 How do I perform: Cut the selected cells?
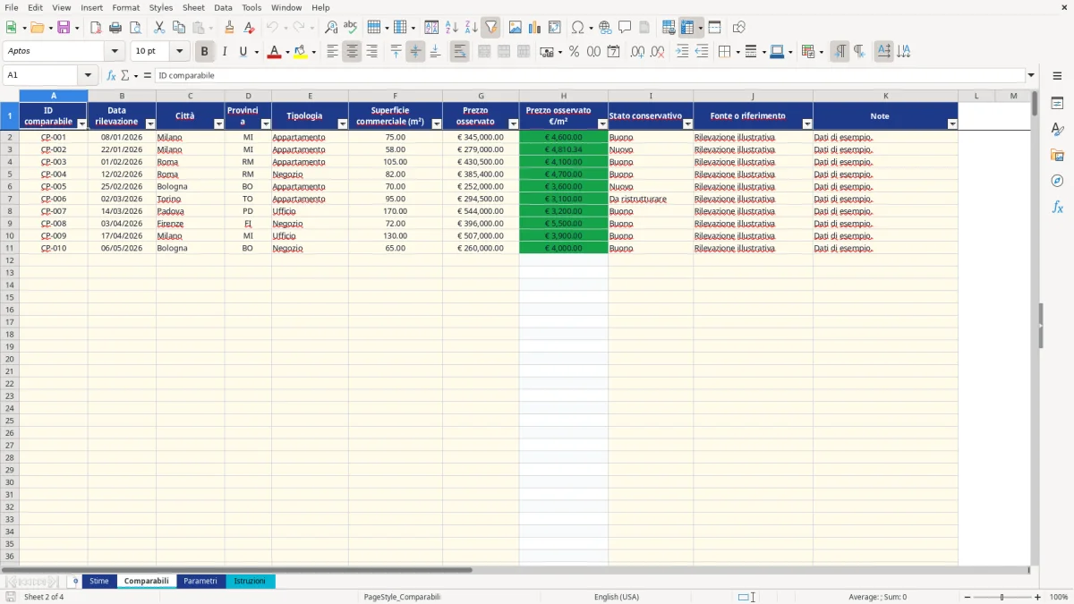(159, 28)
